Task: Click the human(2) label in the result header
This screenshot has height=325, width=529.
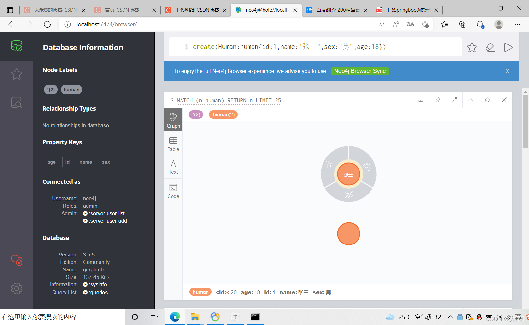Action: (223, 114)
